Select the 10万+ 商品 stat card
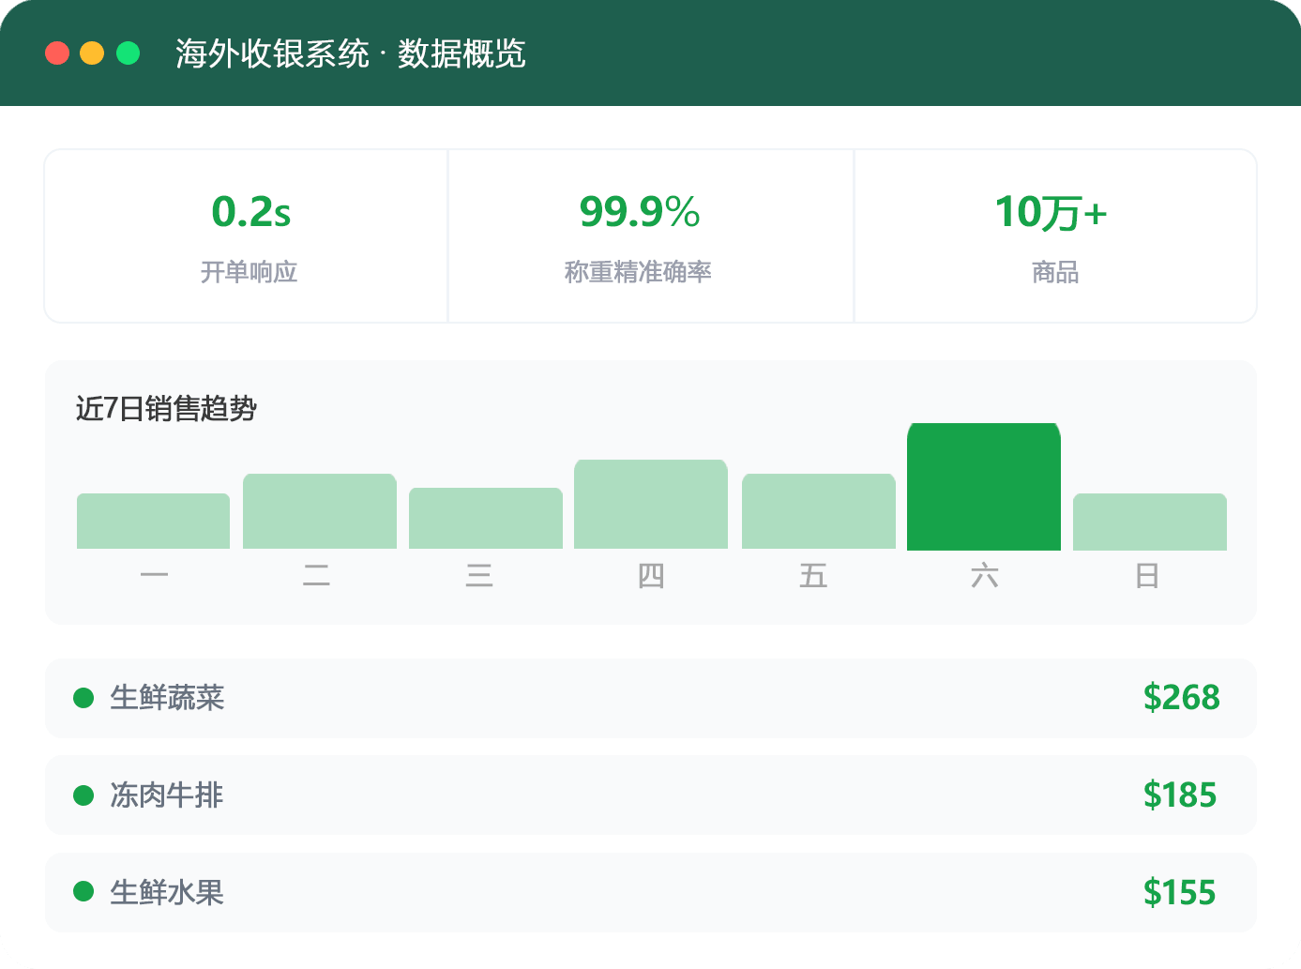Screen dimensions: 1301x969 click(x=1055, y=235)
